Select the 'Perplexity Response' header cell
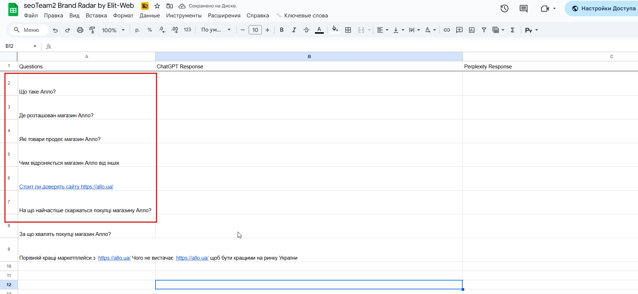This screenshot has width=638, height=294. [x=551, y=66]
